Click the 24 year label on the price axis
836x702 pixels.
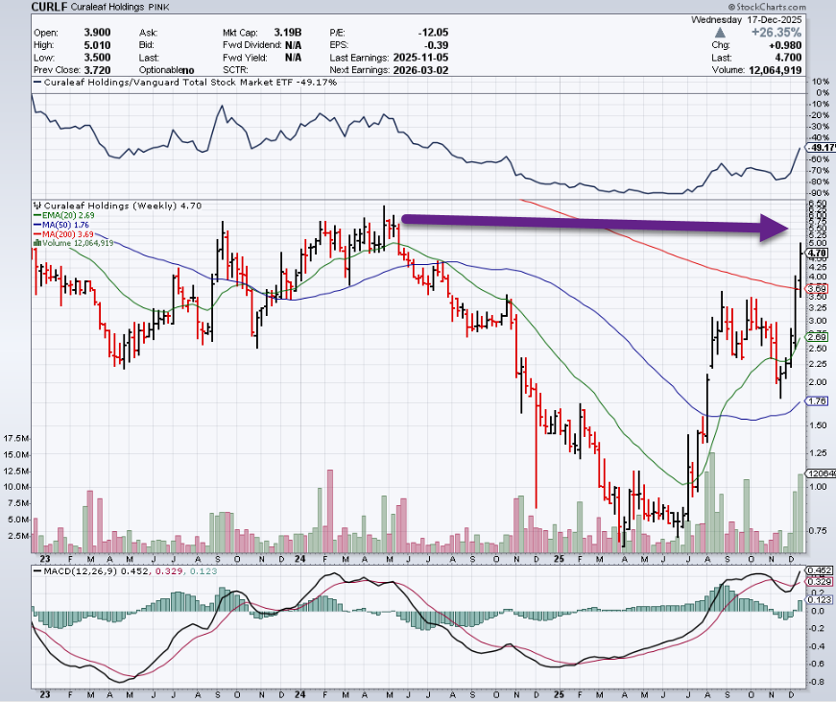click(x=300, y=557)
